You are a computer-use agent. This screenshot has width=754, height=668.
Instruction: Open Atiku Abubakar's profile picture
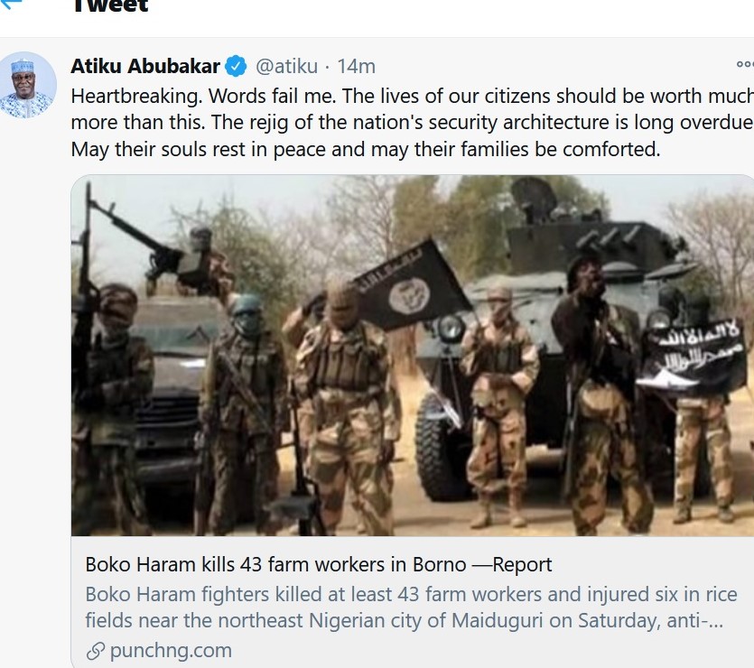tap(27, 85)
